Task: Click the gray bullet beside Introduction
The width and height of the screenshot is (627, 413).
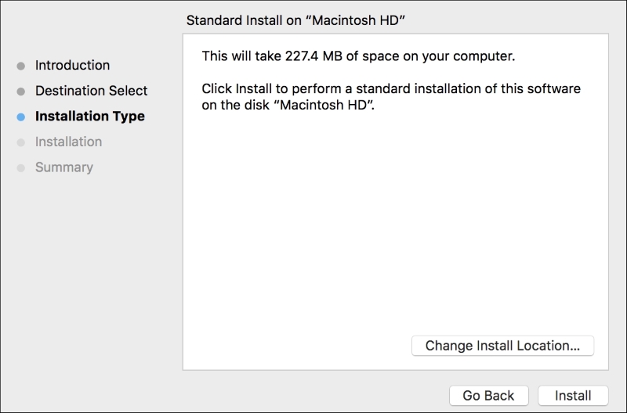Action: click(20, 66)
